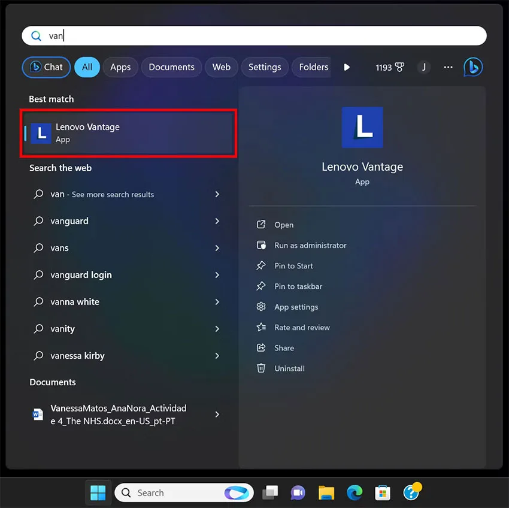The height and width of the screenshot is (508, 509).
Task: Open the VanessaMatos_AnaNora_Actividad document
Action: click(x=128, y=415)
